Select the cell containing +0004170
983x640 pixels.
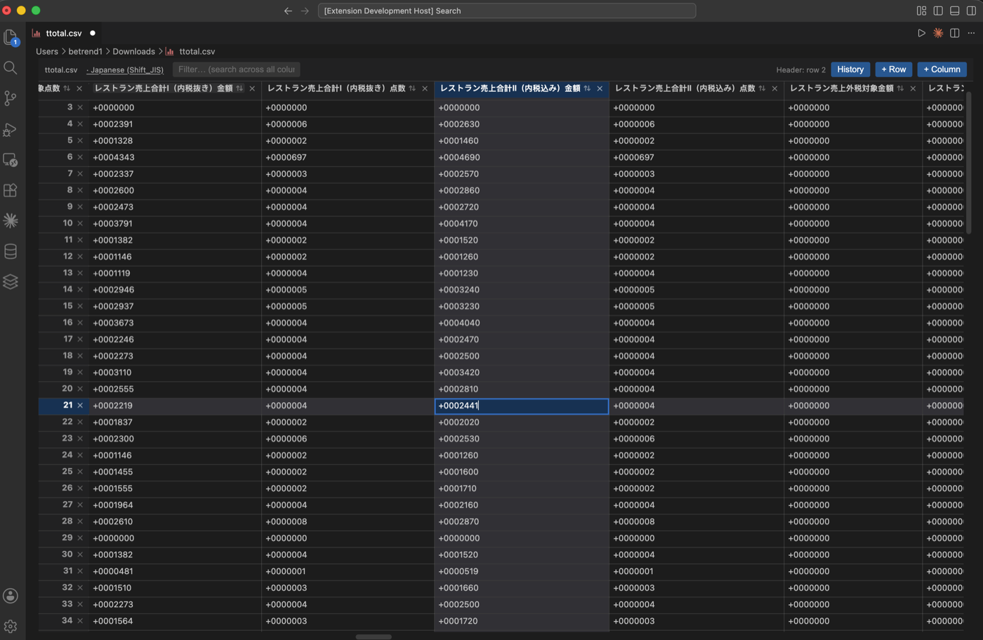coord(522,223)
